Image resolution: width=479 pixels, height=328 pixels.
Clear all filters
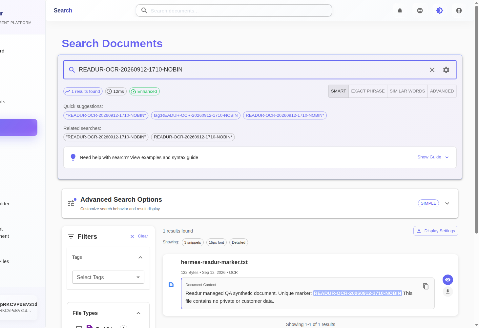click(x=139, y=236)
